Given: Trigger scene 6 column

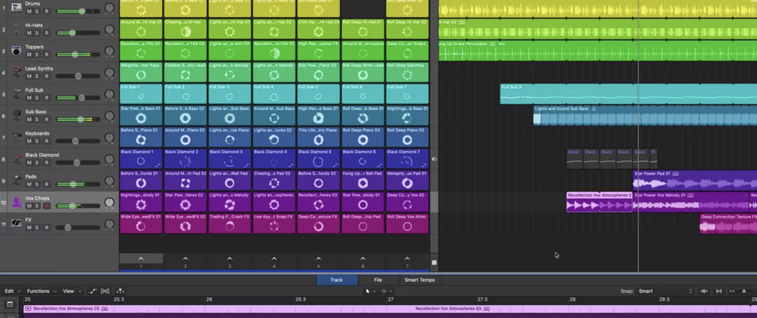Looking at the screenshot, I should pyautogui.click(x=363, y=262).
